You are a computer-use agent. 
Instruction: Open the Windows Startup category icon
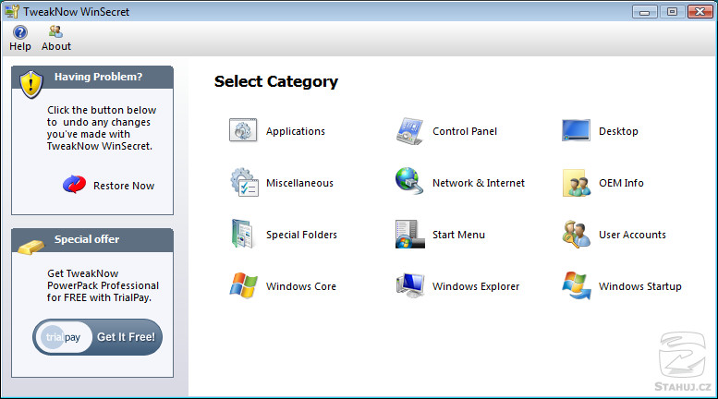pos(576,286)
